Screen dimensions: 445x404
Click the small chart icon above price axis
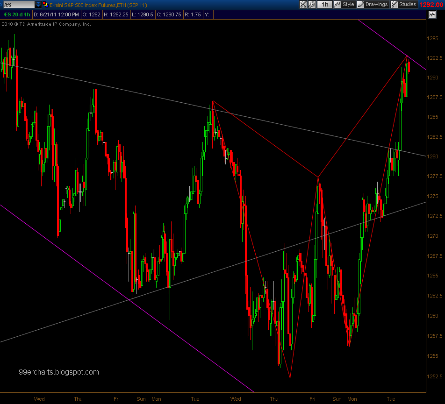[432, 14]
